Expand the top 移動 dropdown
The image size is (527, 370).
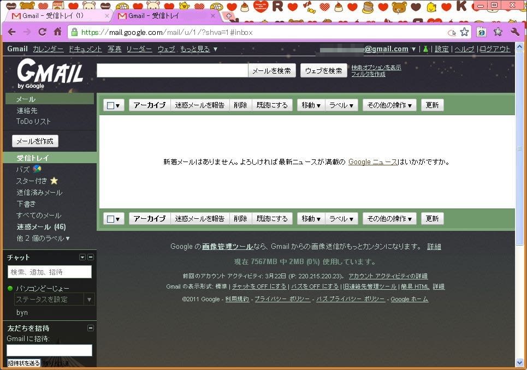[x=311, y=105]
